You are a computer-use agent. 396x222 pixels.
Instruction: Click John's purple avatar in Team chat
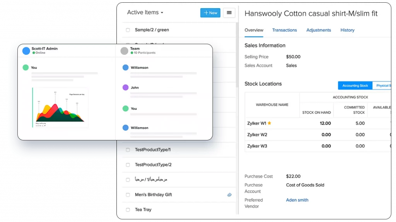coord(125,87)
